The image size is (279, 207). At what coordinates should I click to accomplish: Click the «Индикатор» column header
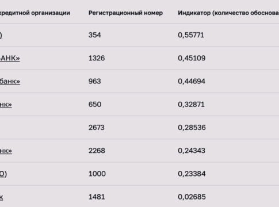228,13
